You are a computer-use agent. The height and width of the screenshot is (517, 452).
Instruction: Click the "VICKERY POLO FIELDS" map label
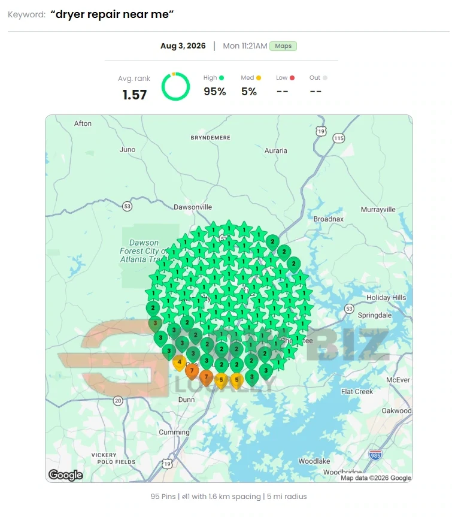coord(113,458)
